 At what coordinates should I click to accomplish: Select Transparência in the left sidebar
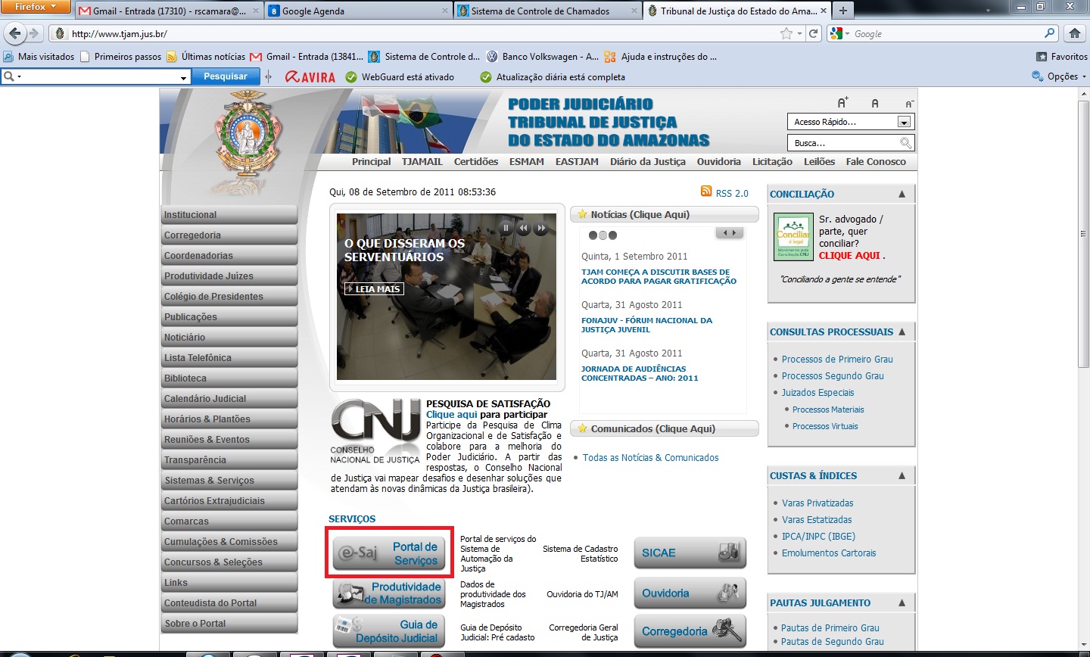tap(195, 460)
